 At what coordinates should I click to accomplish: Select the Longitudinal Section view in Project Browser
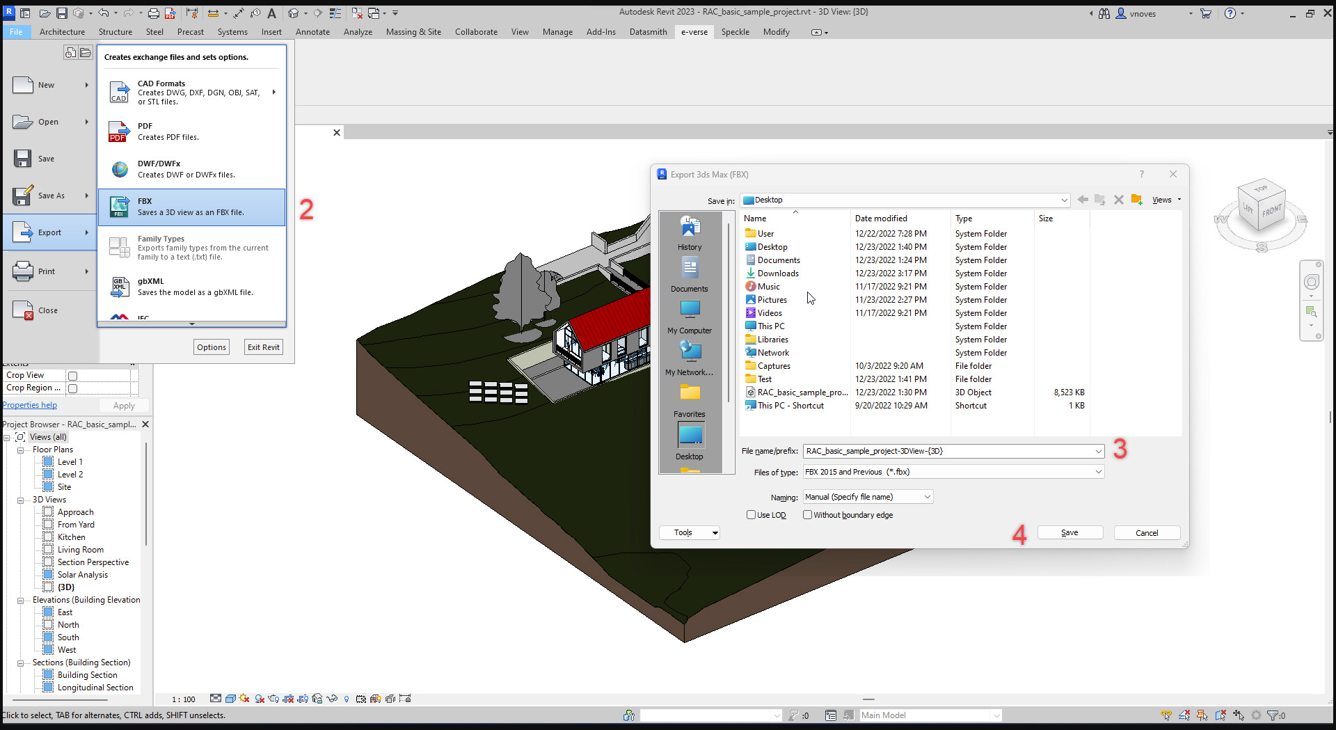point(95,687)
